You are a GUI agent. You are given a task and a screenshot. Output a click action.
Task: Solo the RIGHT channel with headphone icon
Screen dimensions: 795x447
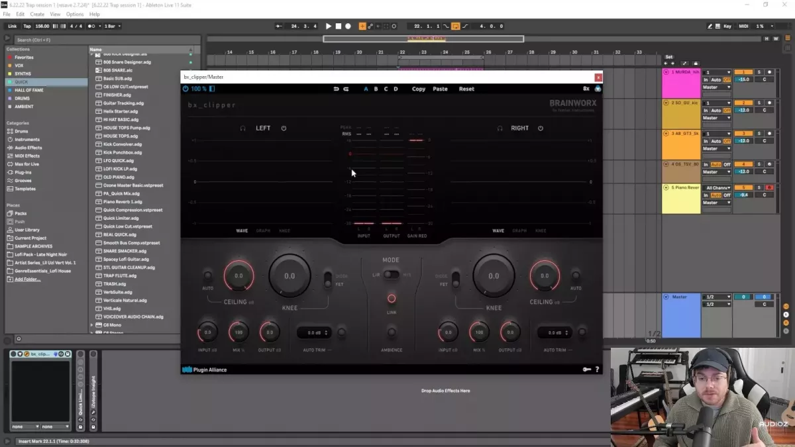[500, 128]
